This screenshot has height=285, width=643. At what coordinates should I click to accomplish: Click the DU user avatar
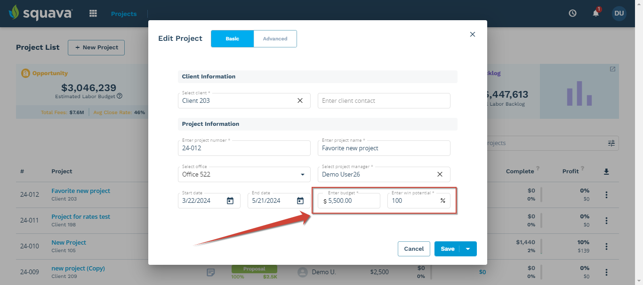click(619, 13)
